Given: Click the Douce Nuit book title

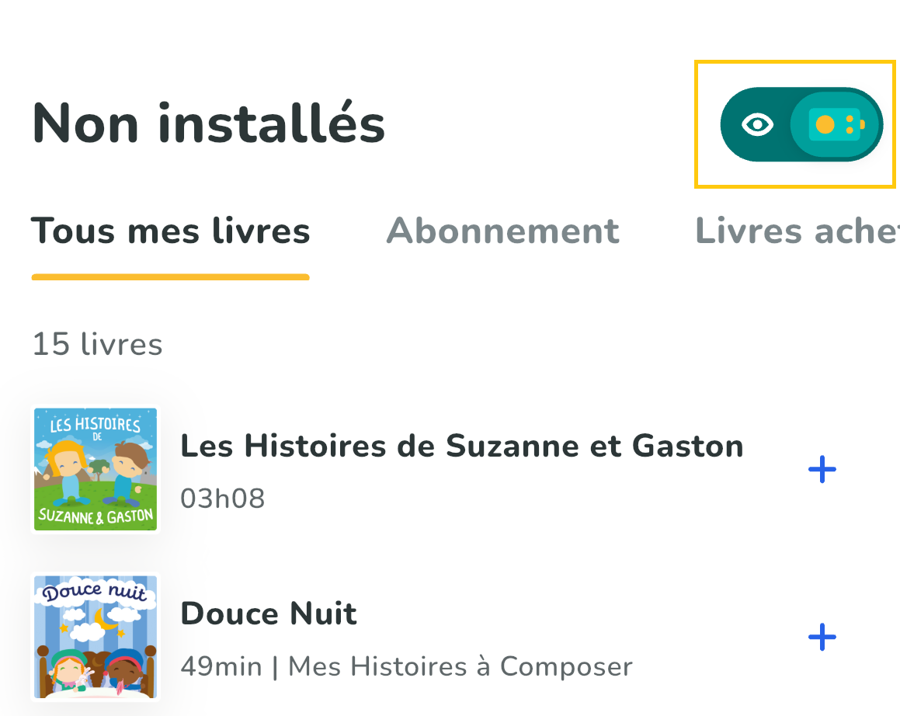Looking at the screenshot, I should 269,613.
